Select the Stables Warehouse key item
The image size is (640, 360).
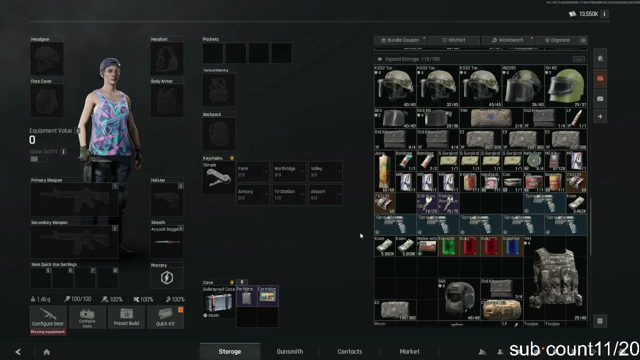point(448,203)
